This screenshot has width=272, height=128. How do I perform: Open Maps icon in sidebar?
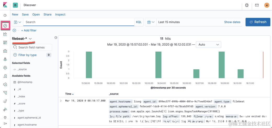pos(5,59)
